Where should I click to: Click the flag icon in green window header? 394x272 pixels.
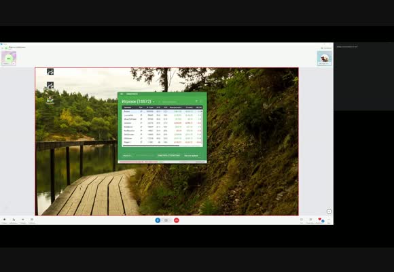tap(196, 101)
